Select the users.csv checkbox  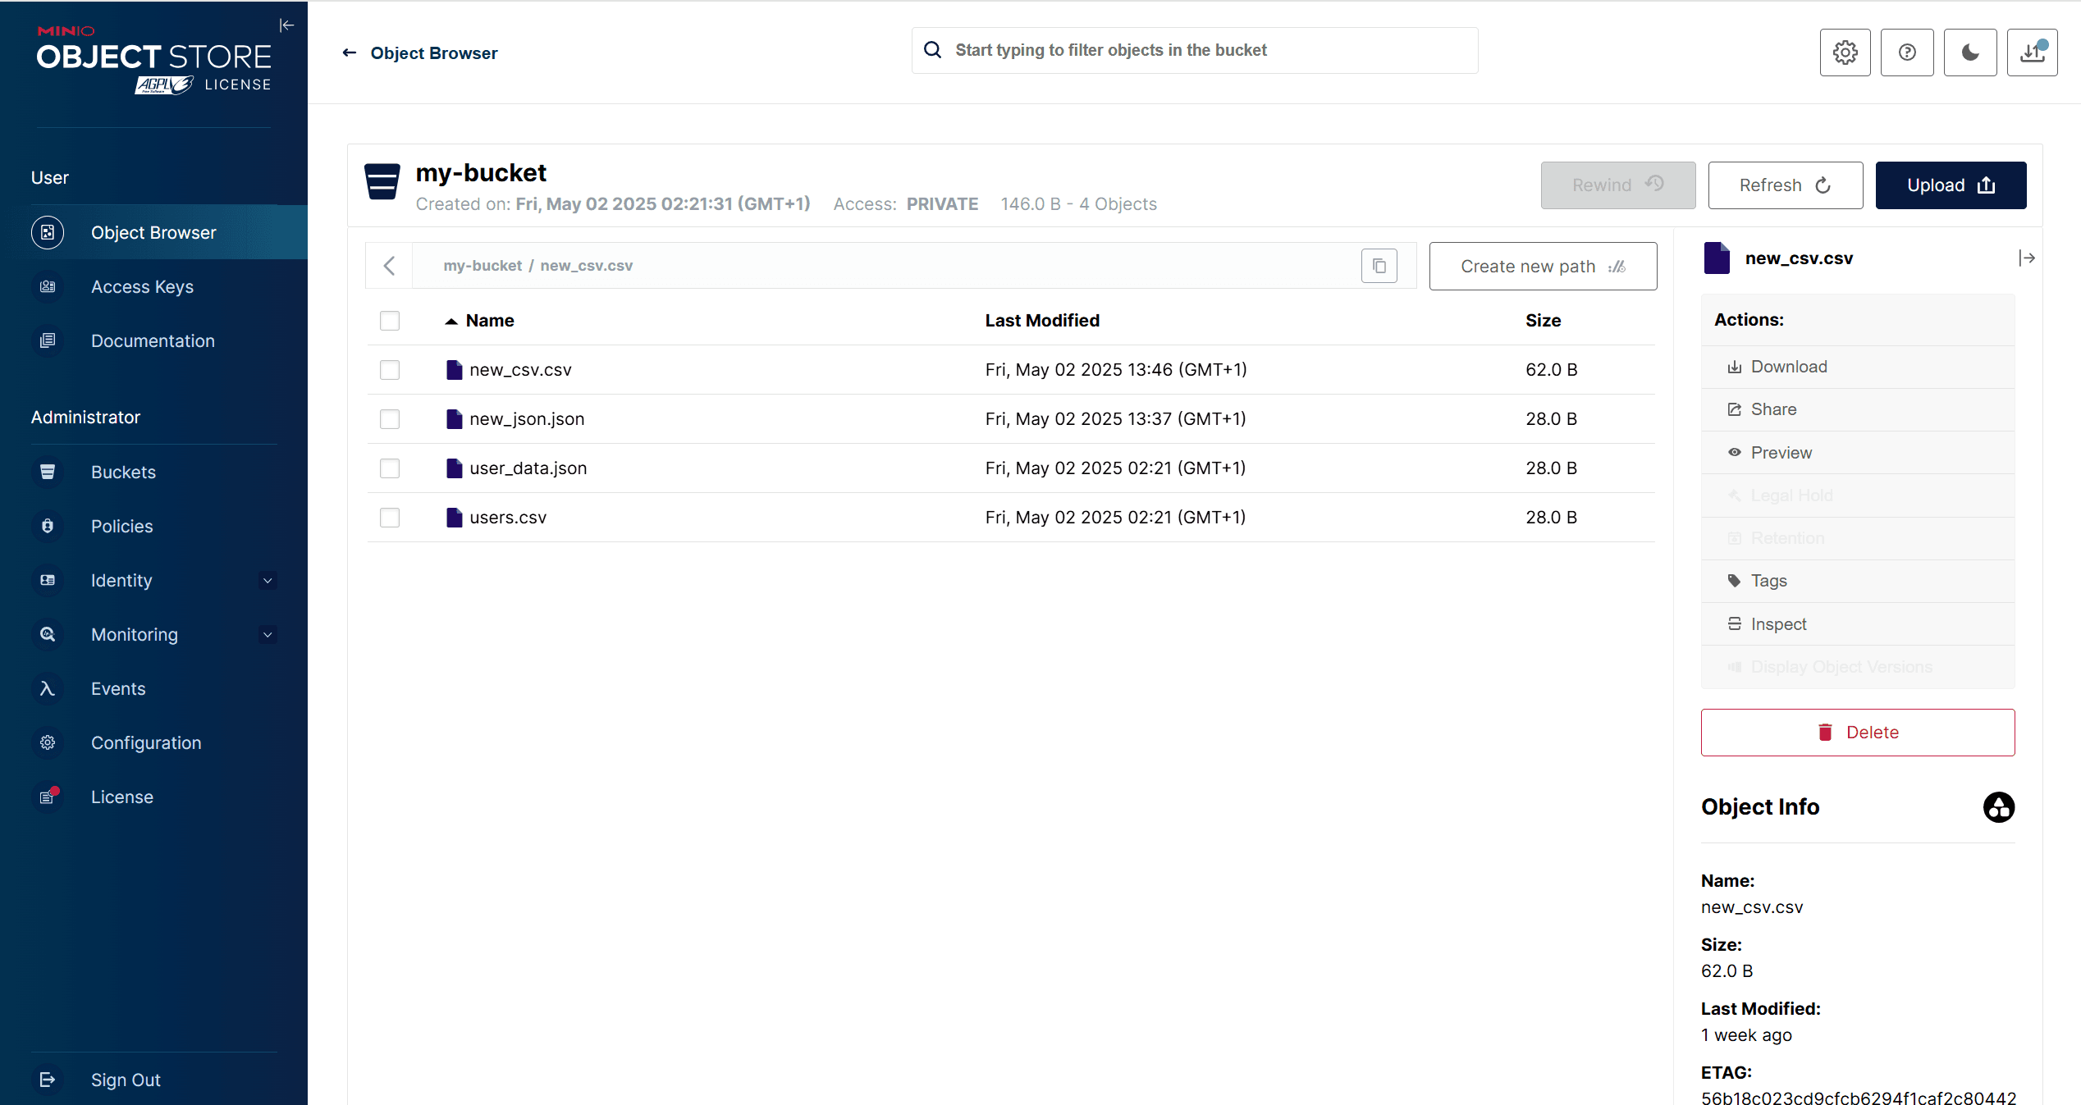[x=390, y=518]
